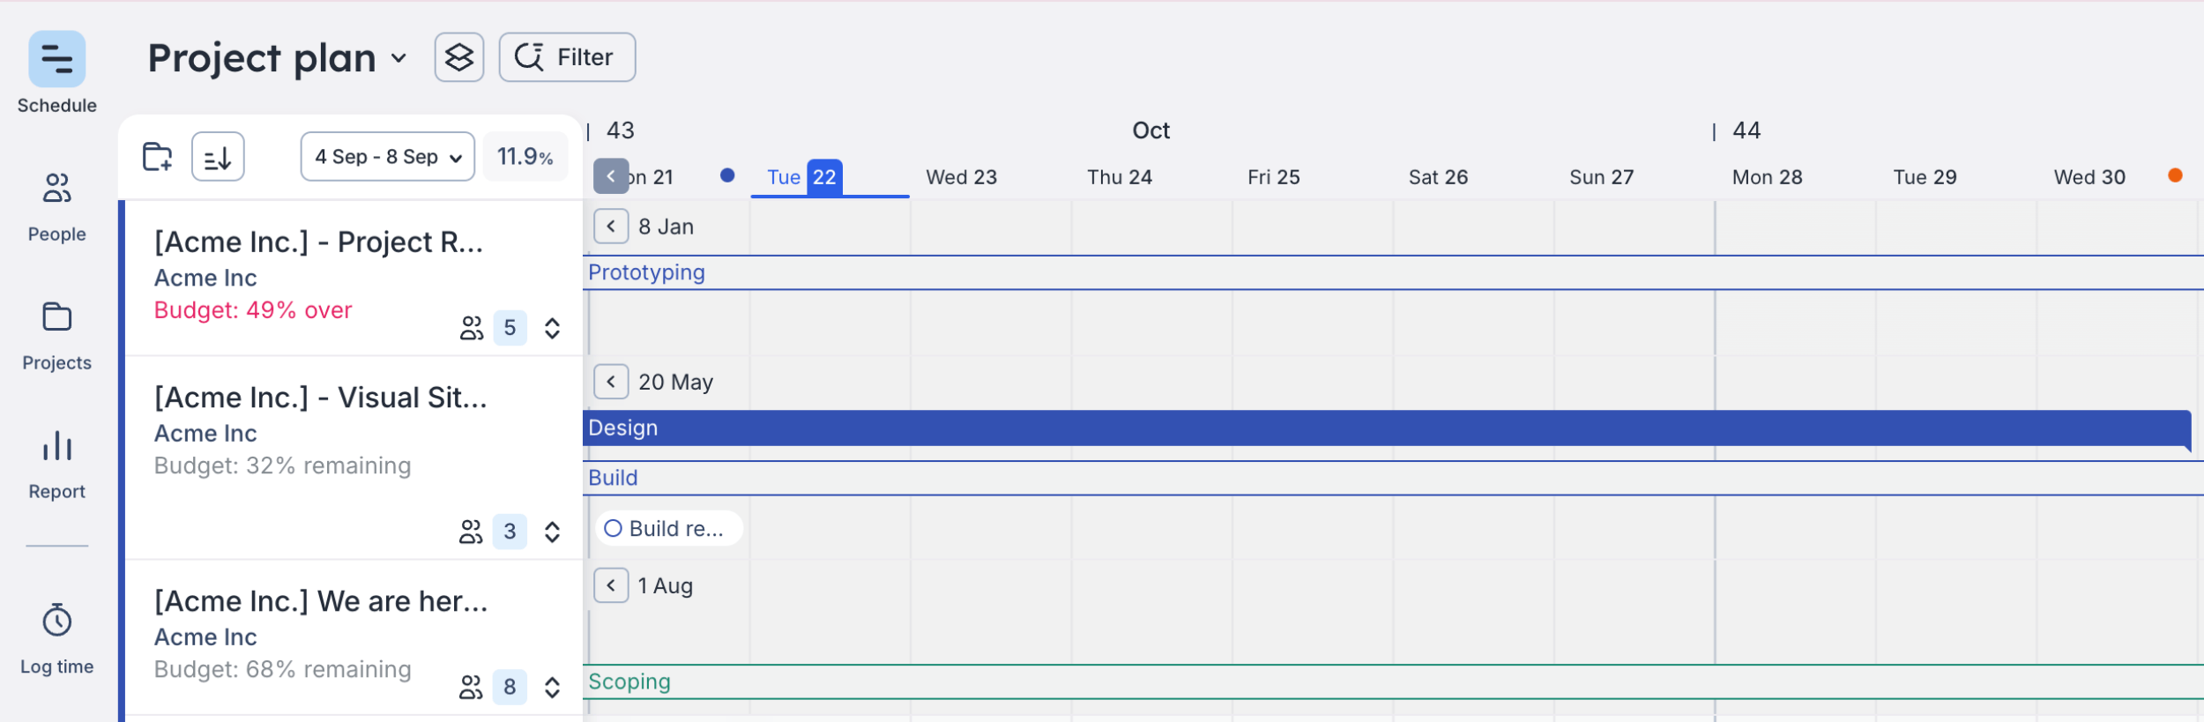
Task: Click the 11.9% utilization badge
Action: (525, 157)
